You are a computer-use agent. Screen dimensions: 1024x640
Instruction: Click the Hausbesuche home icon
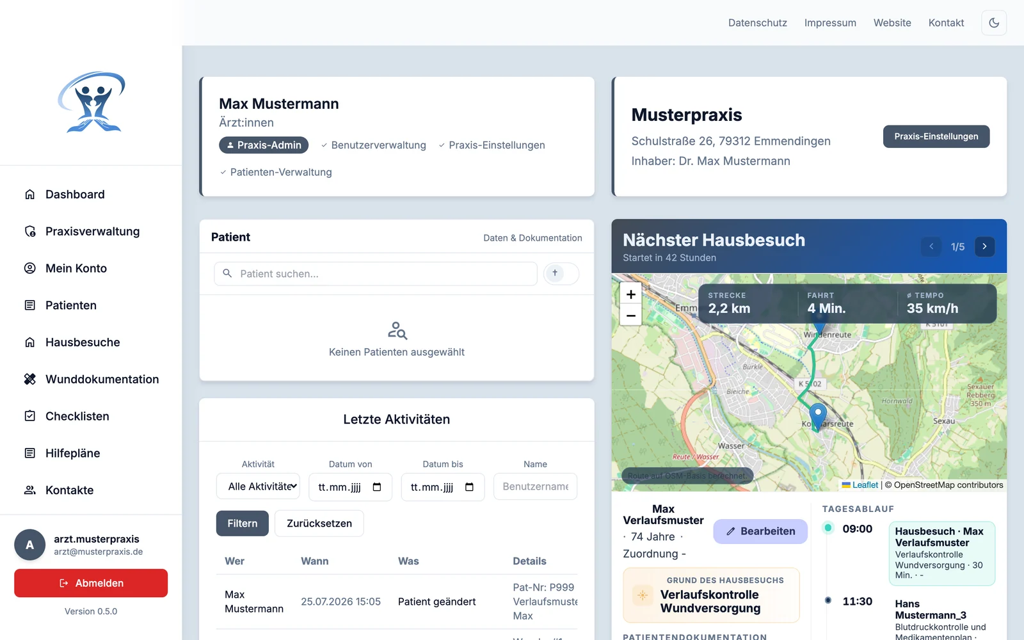(x=30, y=342)
